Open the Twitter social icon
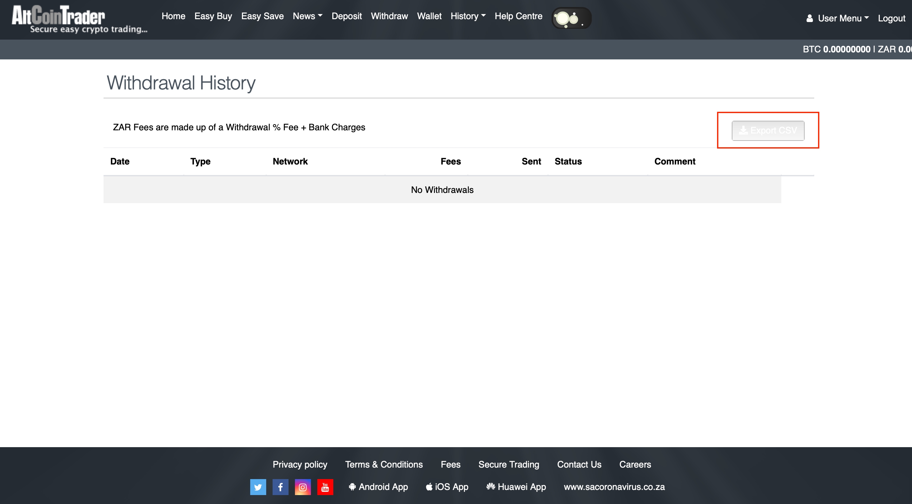The height and width of the screenshot is (504, 912). click(258, 487)
